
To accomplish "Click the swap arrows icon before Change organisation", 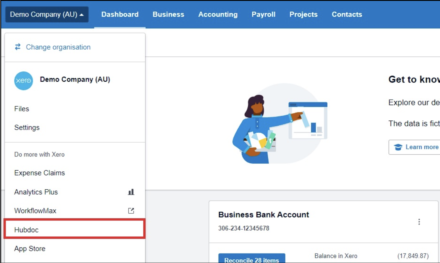I will pos(17,47).
